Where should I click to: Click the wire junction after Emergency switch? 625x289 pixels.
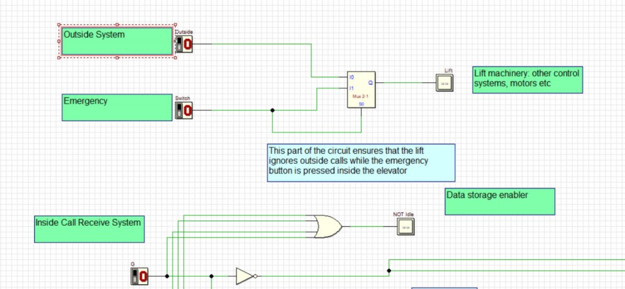pyautogui.click(x=272, y=110)
